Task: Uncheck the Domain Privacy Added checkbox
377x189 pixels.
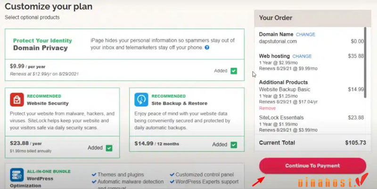Action: (234, 71)
